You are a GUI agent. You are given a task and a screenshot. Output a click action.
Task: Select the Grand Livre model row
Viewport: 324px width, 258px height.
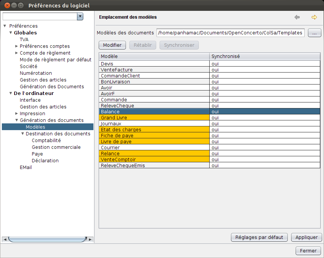pos(209,118)
